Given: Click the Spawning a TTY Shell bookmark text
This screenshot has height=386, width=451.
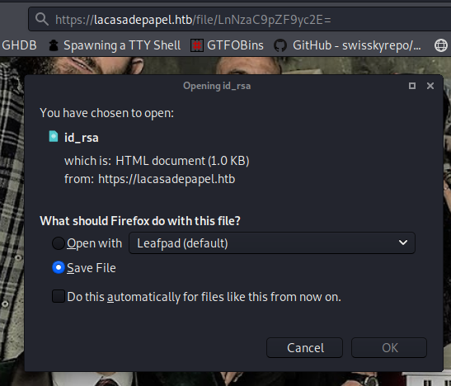Looking at the screenshot, I should tap(122, 45).
